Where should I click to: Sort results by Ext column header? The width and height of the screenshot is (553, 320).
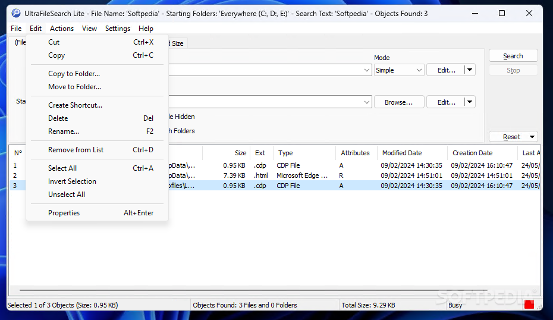(262, 153)
